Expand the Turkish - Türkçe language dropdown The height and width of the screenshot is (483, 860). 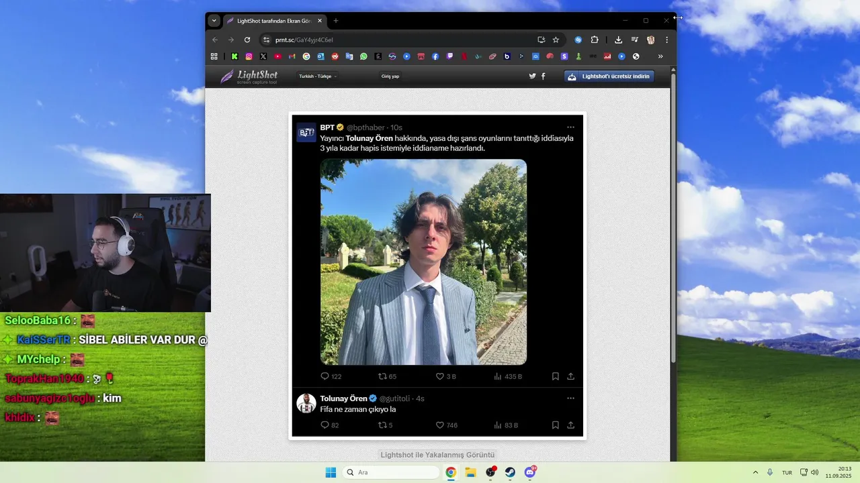(318, 76)
